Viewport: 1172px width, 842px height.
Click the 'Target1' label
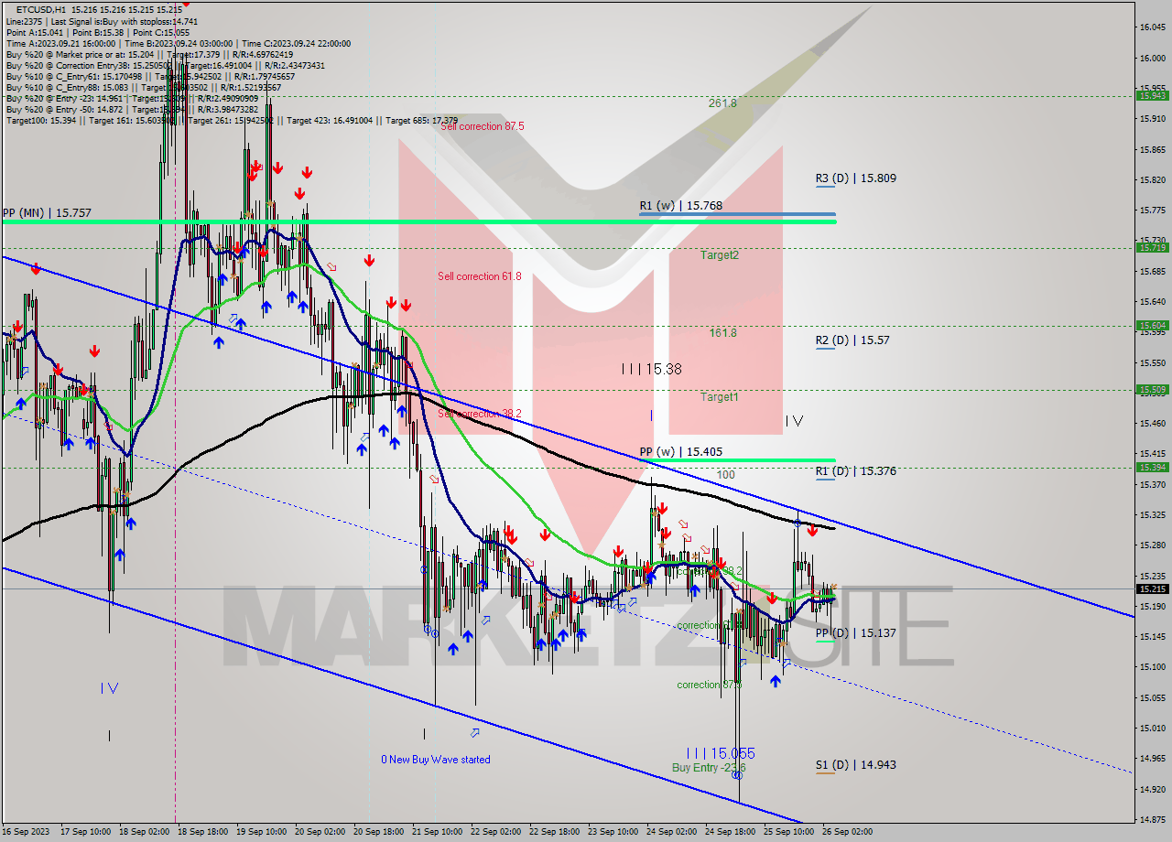click(x=720, y=397)
